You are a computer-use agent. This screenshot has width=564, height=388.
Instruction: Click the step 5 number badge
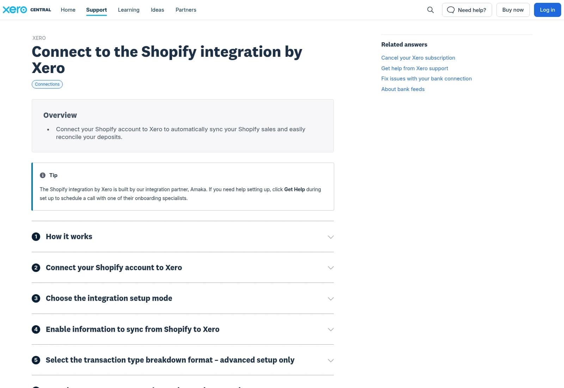pyautogui.click(x=36, y=360)
